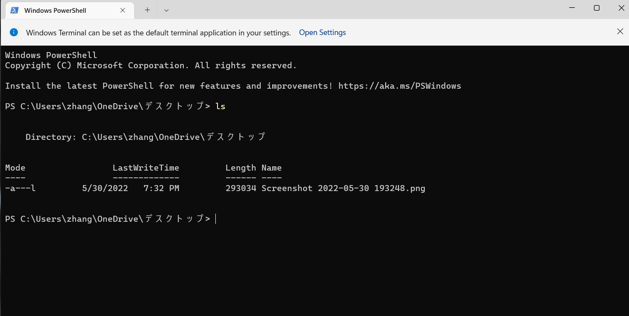Click the blue info icon in notification
The height and width of the screenshot is (316, 629).
click(x=14, y=32)
